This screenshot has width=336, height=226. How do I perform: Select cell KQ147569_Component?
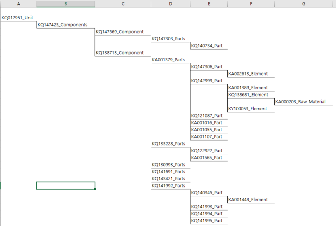(x=123, y=32)
